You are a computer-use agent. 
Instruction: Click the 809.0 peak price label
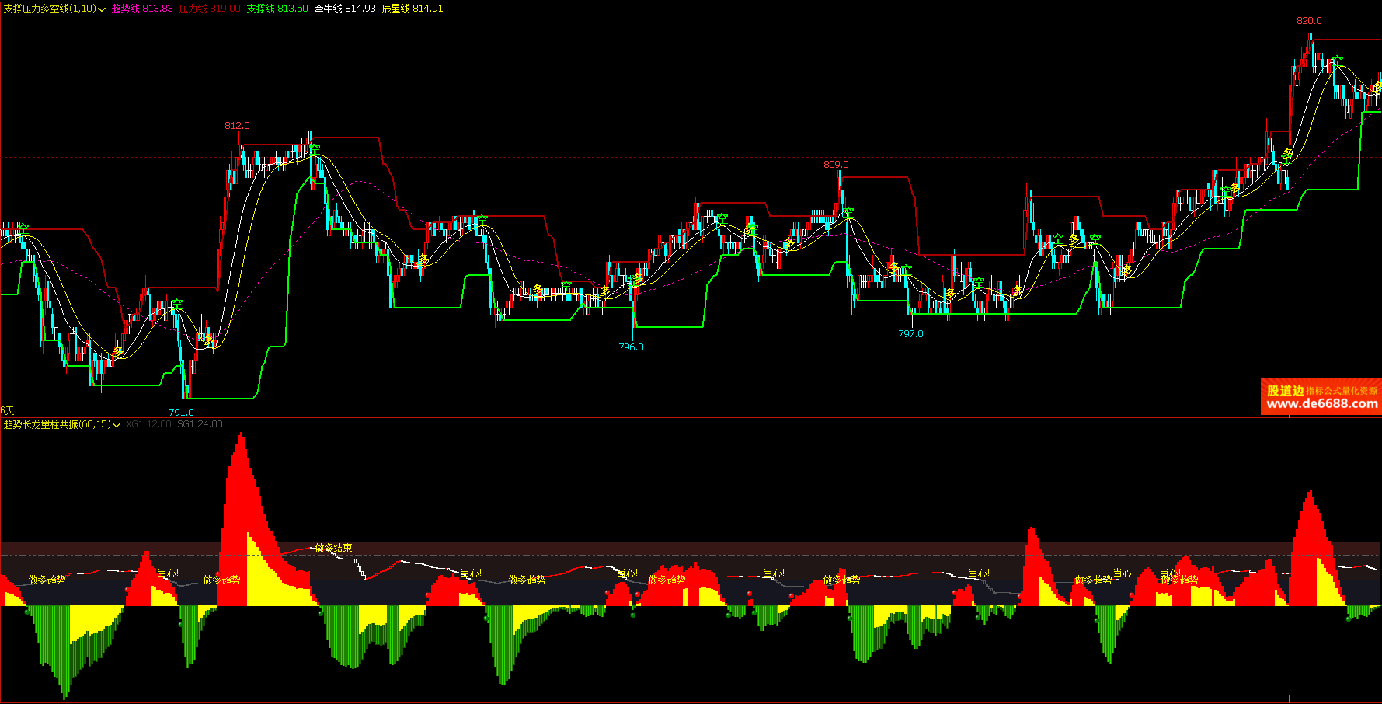click(836, 165)
